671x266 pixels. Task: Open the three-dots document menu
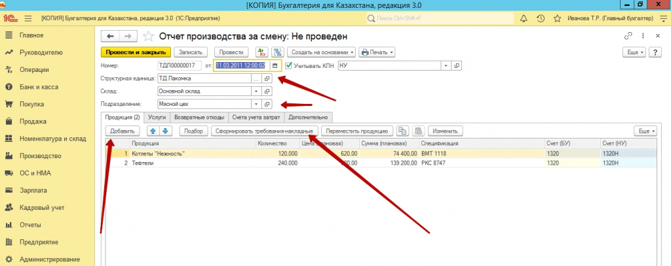coord(643,37)
